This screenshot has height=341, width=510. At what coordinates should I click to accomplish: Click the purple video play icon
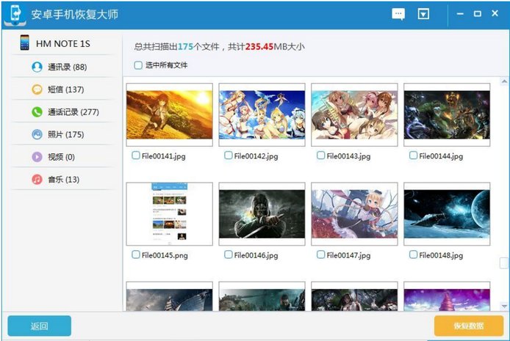pos(37,157)
